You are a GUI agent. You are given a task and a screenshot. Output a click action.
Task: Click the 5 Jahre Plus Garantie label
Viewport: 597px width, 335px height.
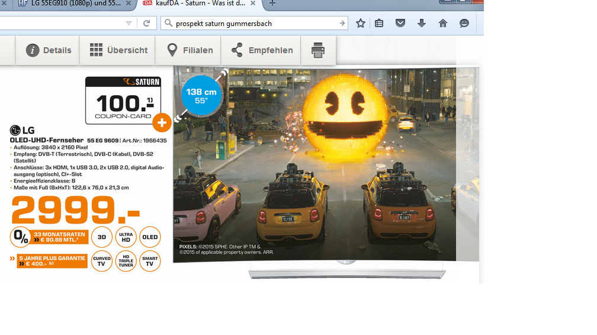52,261
